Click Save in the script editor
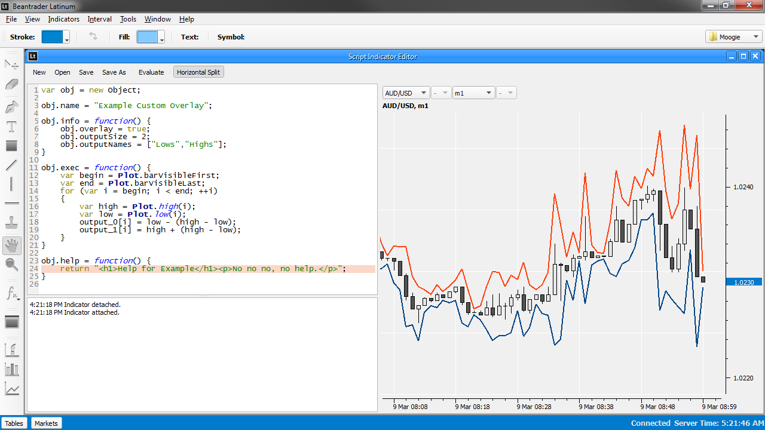 click(x=86, y=72)
